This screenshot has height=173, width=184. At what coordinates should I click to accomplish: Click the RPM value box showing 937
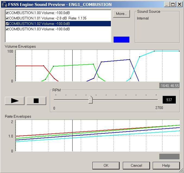click(x=169, y=100)
